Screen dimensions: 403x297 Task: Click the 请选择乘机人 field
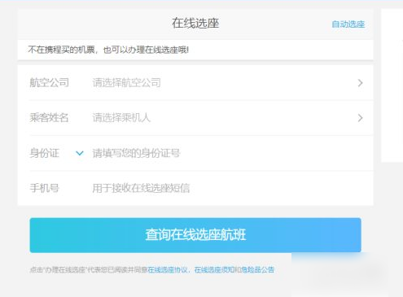coord(121,118)
